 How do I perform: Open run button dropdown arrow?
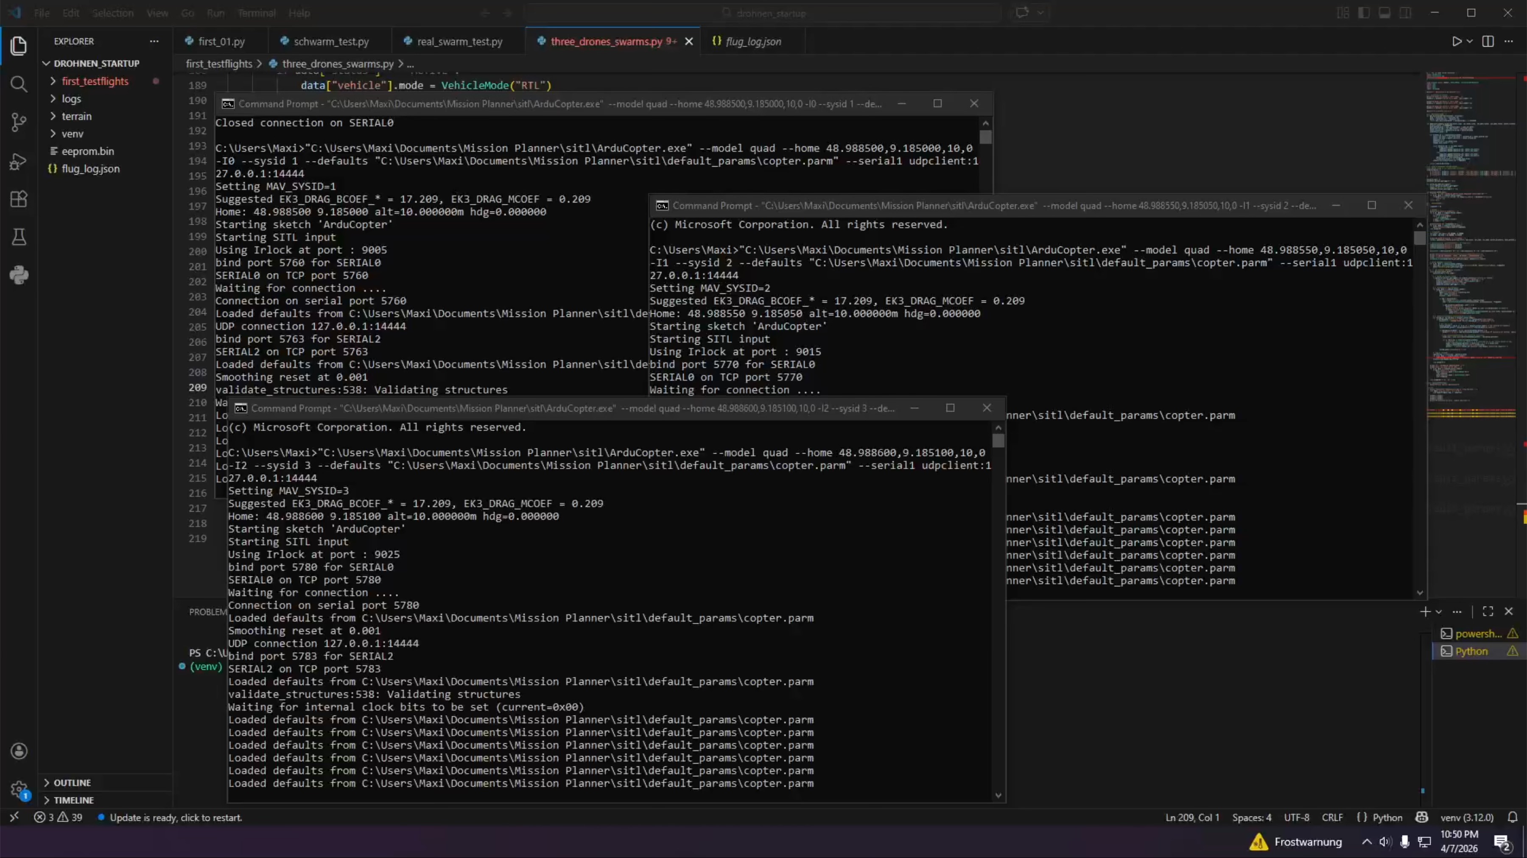click(1469, 42)
